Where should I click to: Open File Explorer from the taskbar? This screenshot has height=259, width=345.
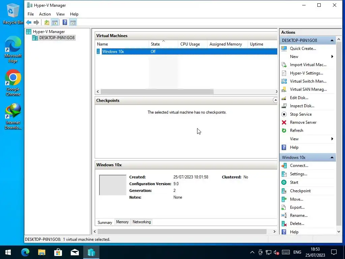(x=41, y=252)
